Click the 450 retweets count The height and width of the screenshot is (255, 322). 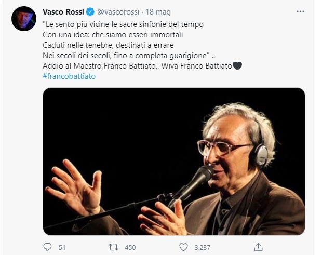pyautogui.click(x=130, y=247)
